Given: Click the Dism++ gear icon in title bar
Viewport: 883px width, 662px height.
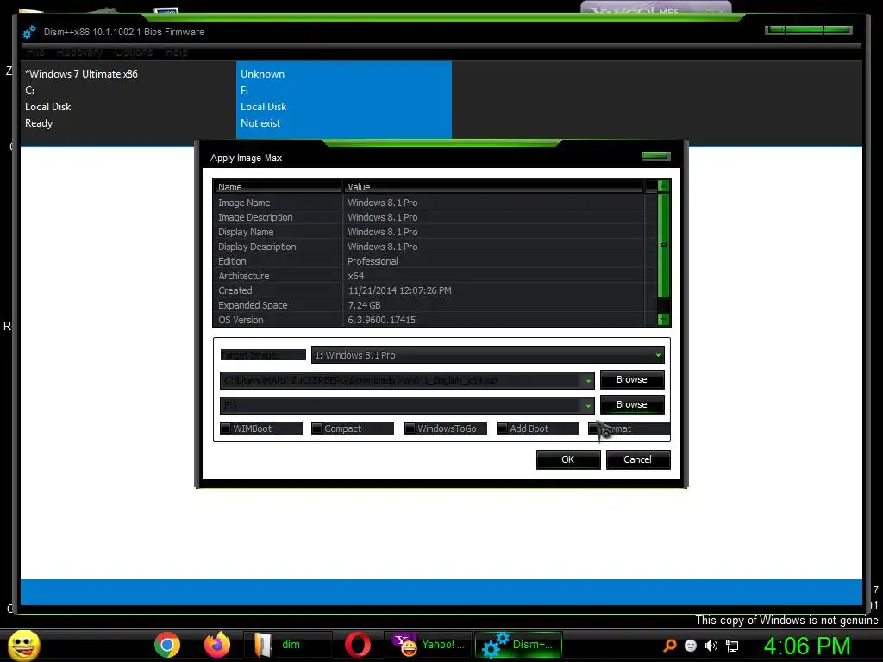Looking at the screenshot, I should tap(28, 32).
